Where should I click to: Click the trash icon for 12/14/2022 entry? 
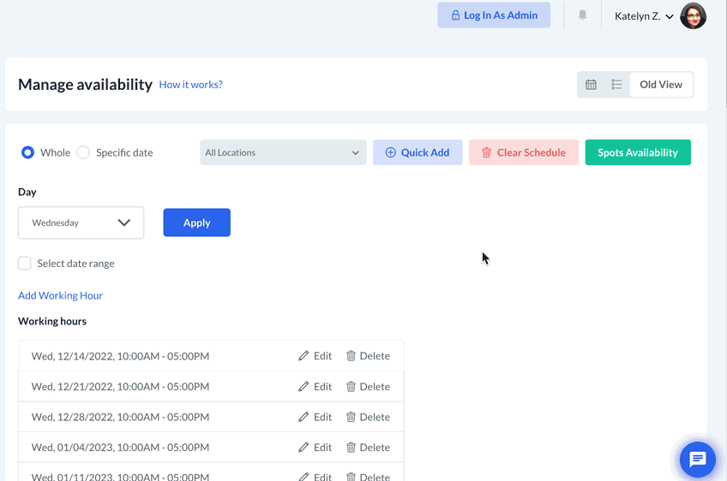(351, 356)
